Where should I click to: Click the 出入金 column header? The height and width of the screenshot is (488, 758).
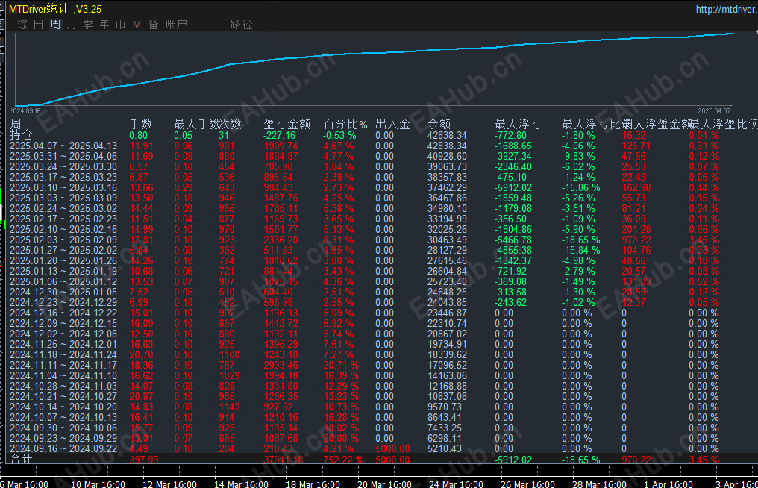392,125
